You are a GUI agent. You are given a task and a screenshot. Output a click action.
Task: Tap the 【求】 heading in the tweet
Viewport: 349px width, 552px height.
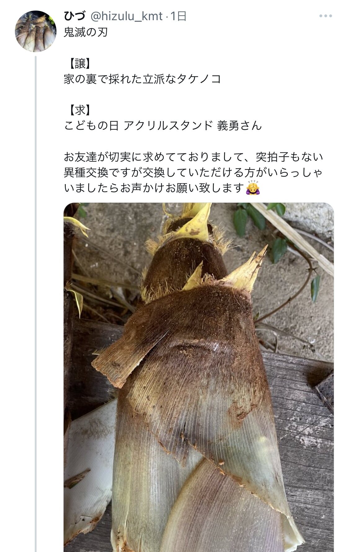tap(80, 110)
